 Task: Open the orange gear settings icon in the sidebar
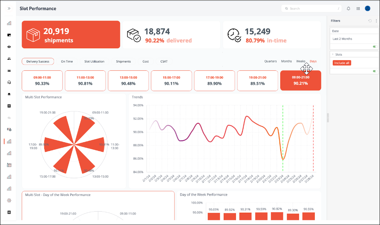point(9,201)
